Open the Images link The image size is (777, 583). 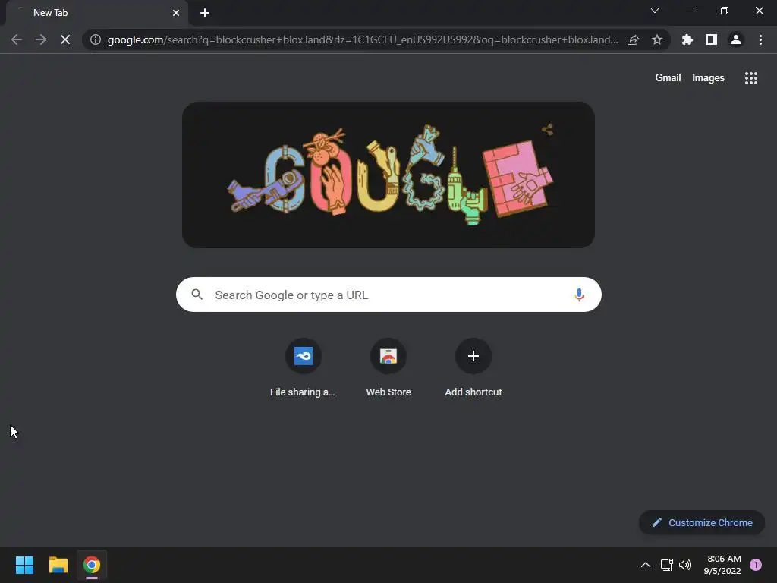click(x=708, y=78)
